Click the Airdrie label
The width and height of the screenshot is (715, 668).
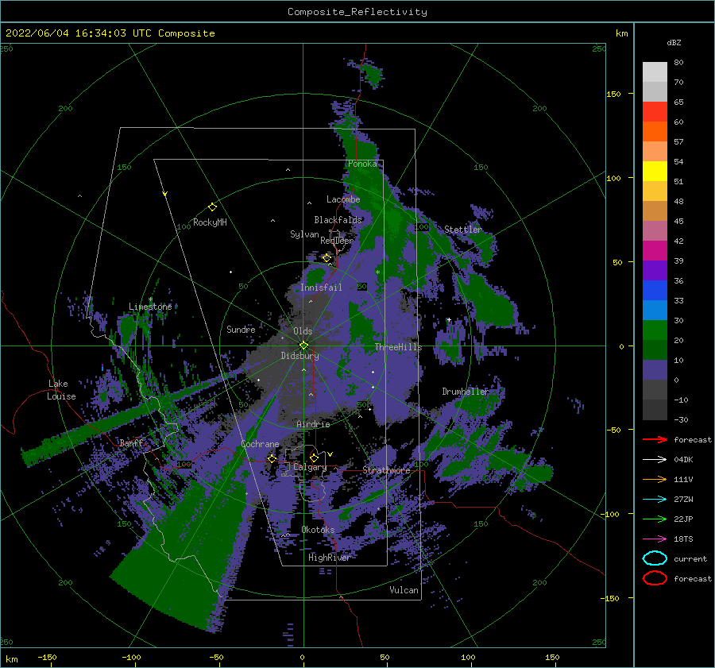click(x=313, y=424)
